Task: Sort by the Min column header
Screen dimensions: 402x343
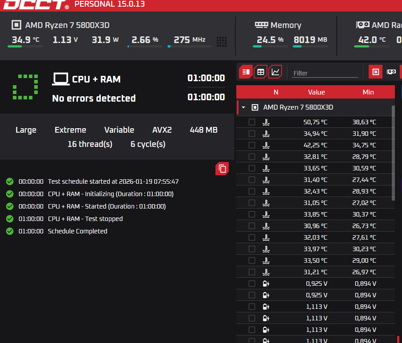Action: pyautogui.click(x=368, y=92)
